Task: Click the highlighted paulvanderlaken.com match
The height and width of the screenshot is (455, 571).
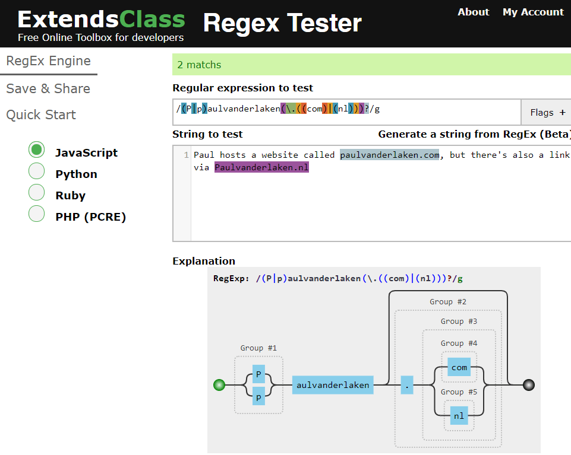Action: coord(389,155)
